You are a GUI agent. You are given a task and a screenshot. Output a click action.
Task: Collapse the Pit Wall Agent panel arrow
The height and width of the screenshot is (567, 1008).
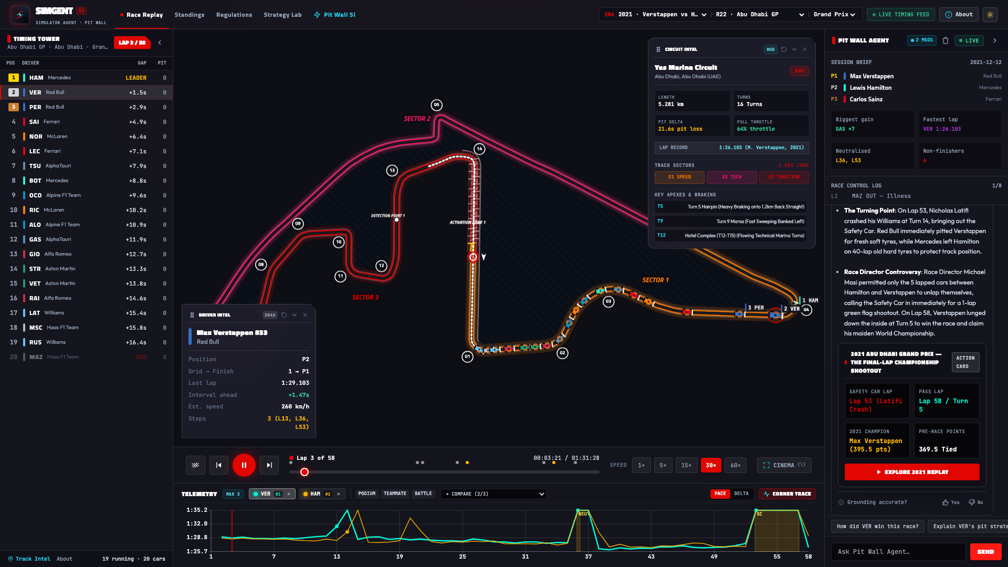(x=994, y=40)
